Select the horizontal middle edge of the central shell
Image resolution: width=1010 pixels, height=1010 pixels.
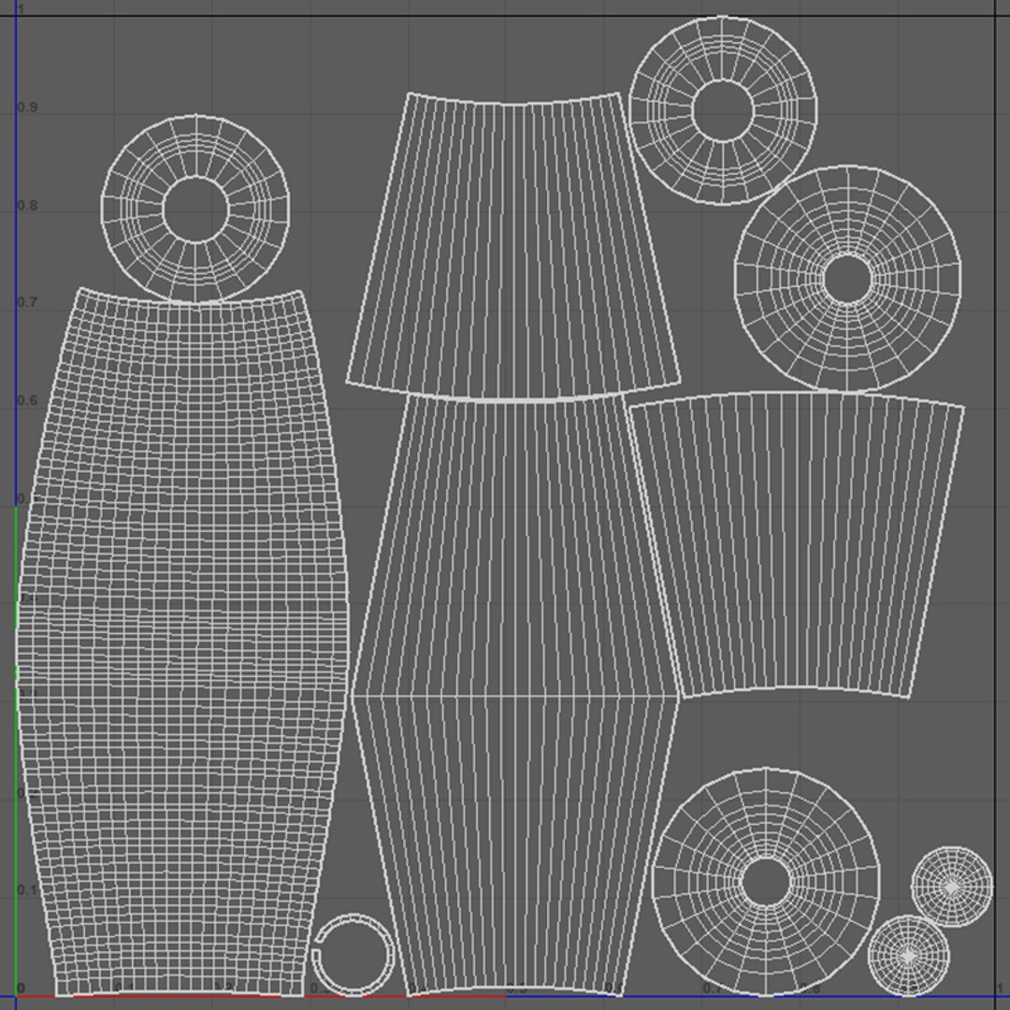(515, 697)
